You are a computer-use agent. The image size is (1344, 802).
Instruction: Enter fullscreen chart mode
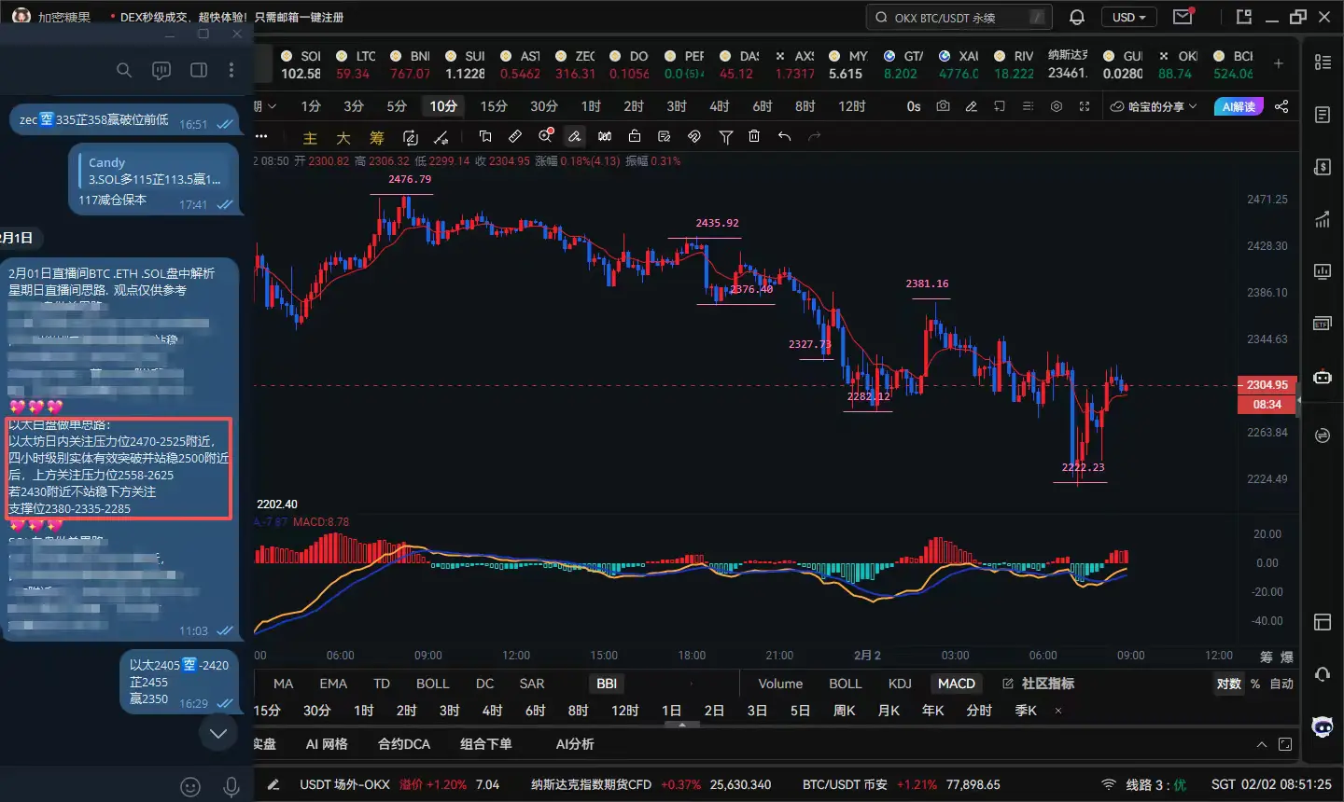click(x=1085, y=106)
